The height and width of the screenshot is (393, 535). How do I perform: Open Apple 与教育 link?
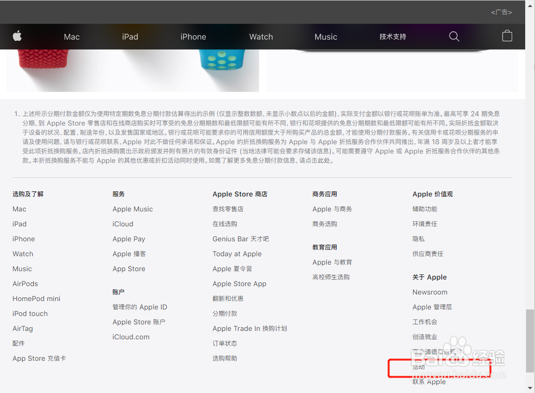coord(332,262)
